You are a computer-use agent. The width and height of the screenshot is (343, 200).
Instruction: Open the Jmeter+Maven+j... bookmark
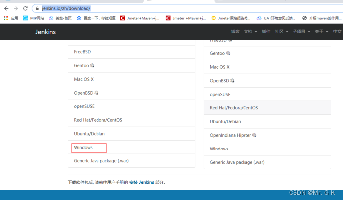click(140, 18)
